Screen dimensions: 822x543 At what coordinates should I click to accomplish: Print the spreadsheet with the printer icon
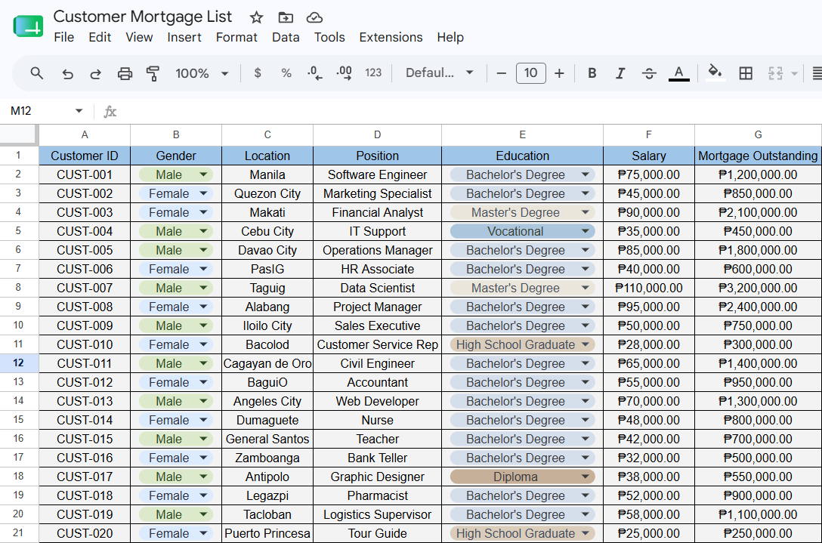click(125, 73)
